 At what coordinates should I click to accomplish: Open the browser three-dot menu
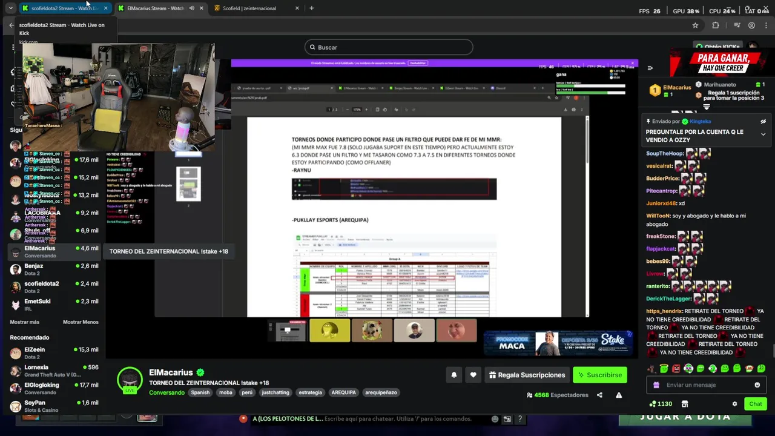click(x=766, y=25)
